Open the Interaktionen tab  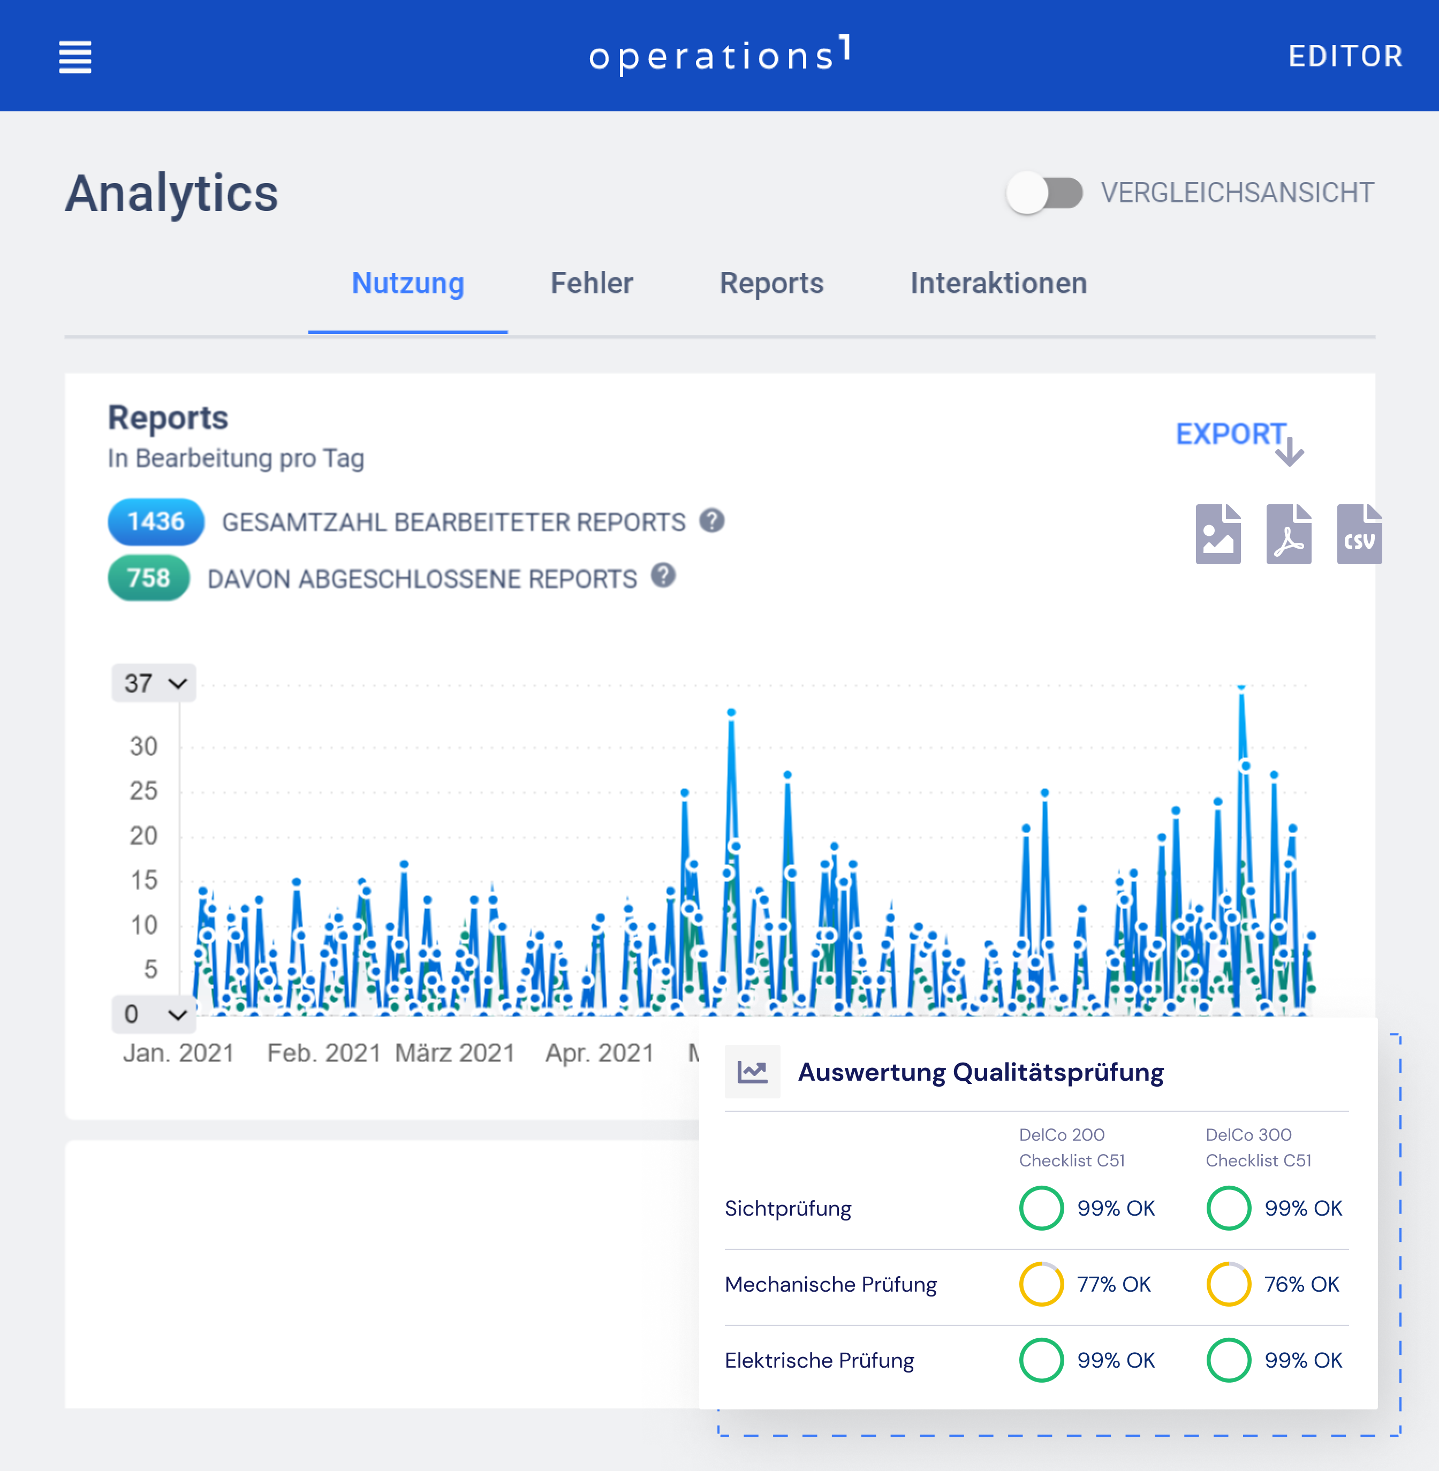tap(998, 283)
